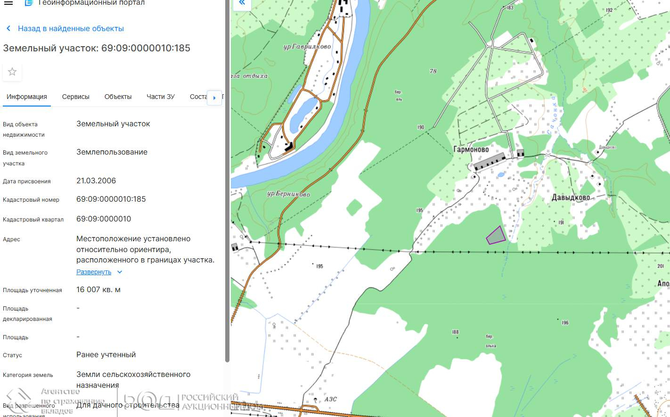Select the partially hidden Соста tab
670x417 pixels.
pos(198,97)
